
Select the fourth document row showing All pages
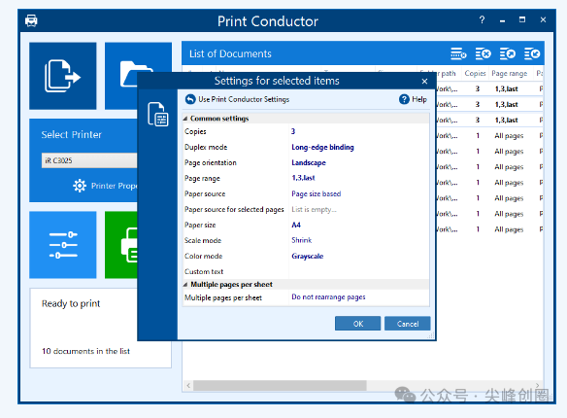point(490,136)
